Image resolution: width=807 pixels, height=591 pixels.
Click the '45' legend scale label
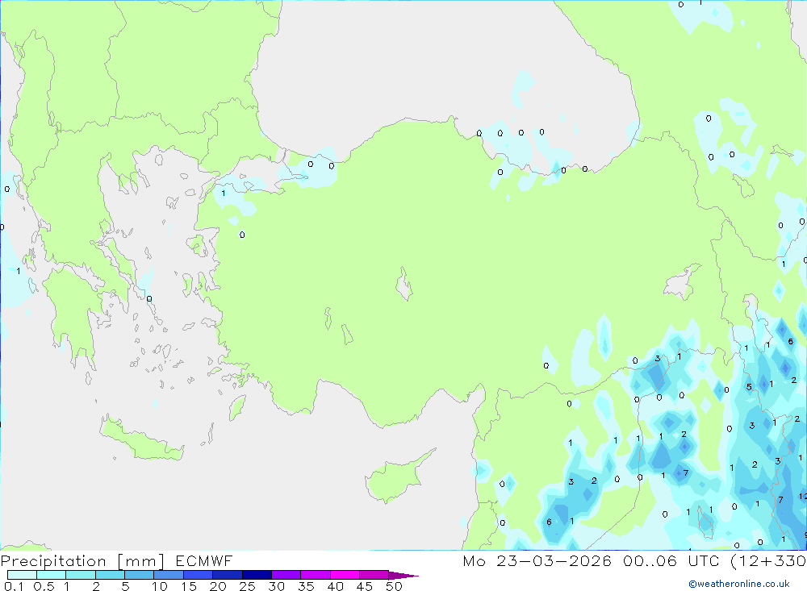click(365, 586)
